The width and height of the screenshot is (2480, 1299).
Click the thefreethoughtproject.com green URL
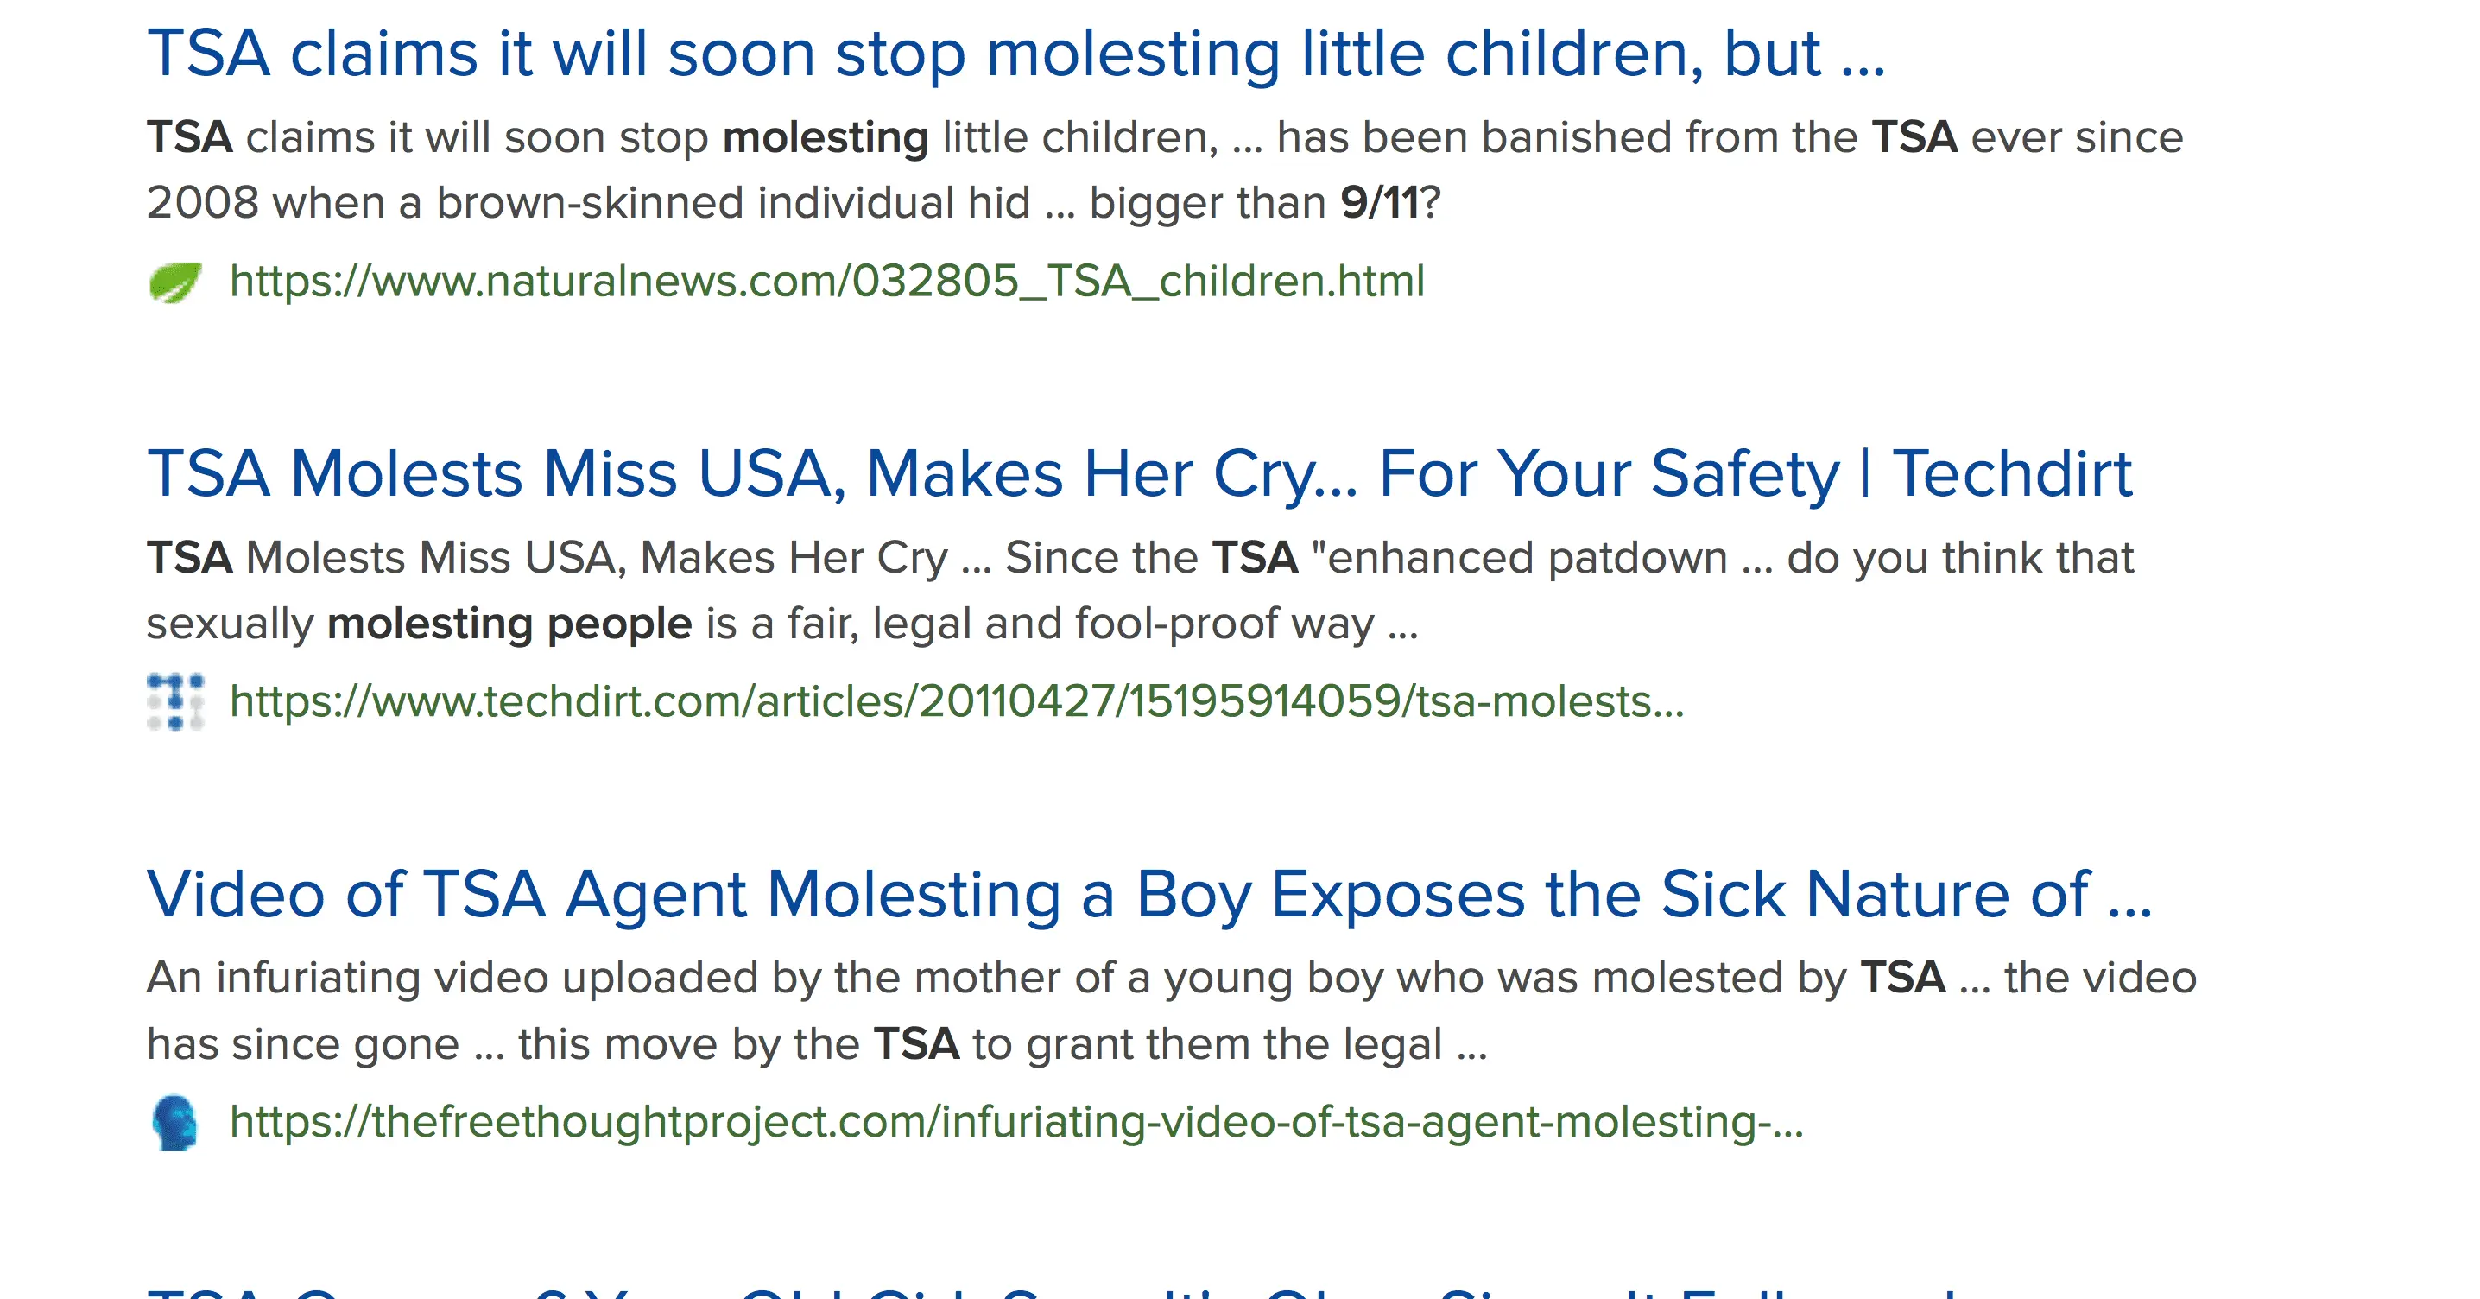tap(1015, 1123)
